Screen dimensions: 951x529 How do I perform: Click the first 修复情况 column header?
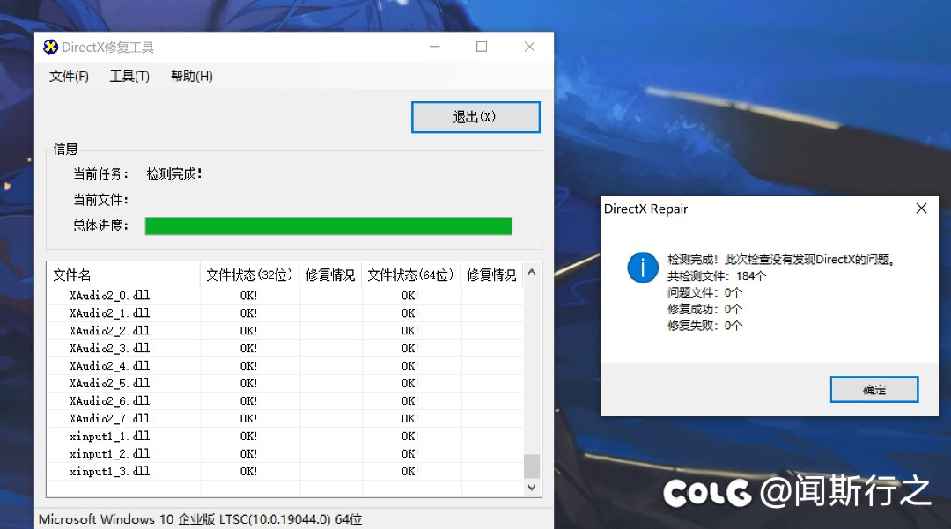(330, 274)
